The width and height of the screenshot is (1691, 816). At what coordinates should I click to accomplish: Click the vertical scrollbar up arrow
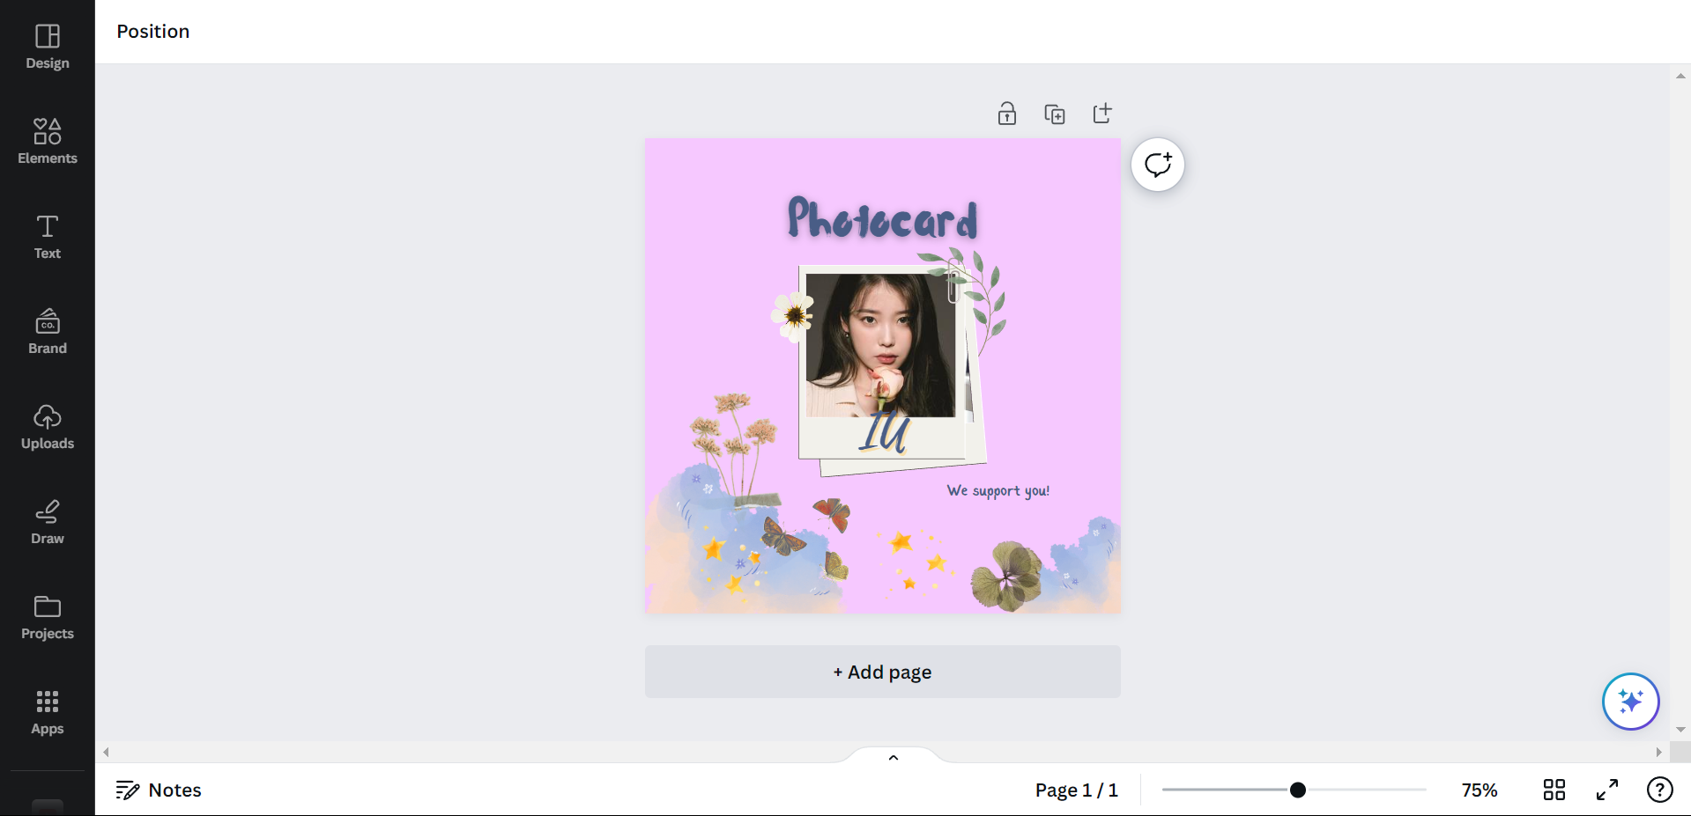(x=1680, y=76)
